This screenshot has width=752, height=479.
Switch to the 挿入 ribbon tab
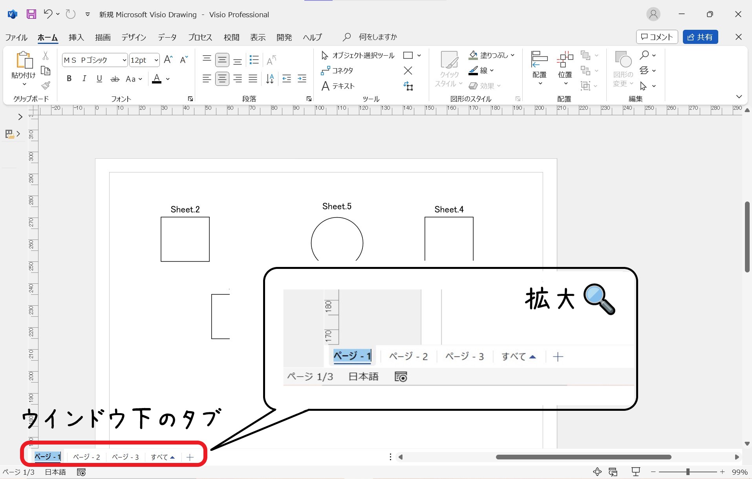pos(76,37)
